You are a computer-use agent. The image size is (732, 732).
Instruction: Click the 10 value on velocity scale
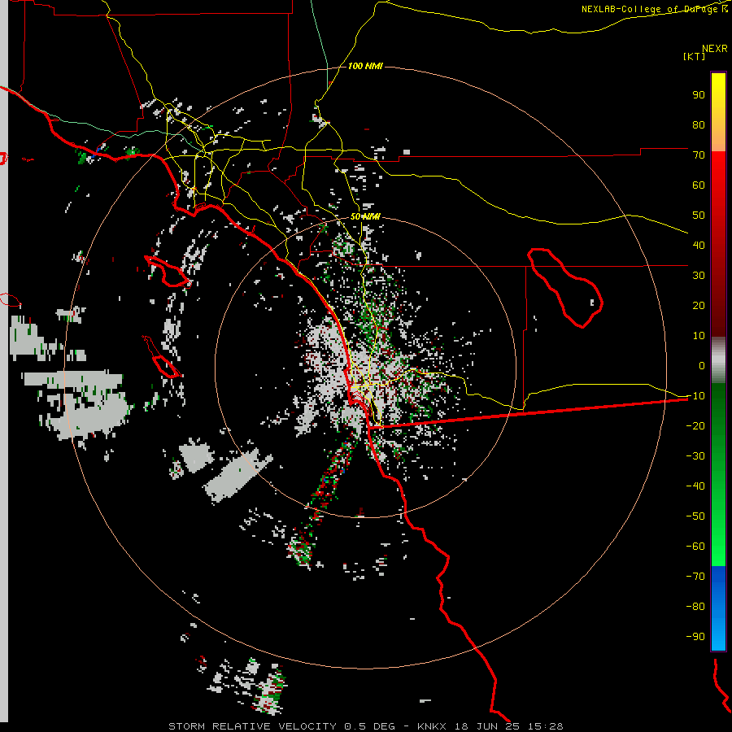[x=699, y=336]
